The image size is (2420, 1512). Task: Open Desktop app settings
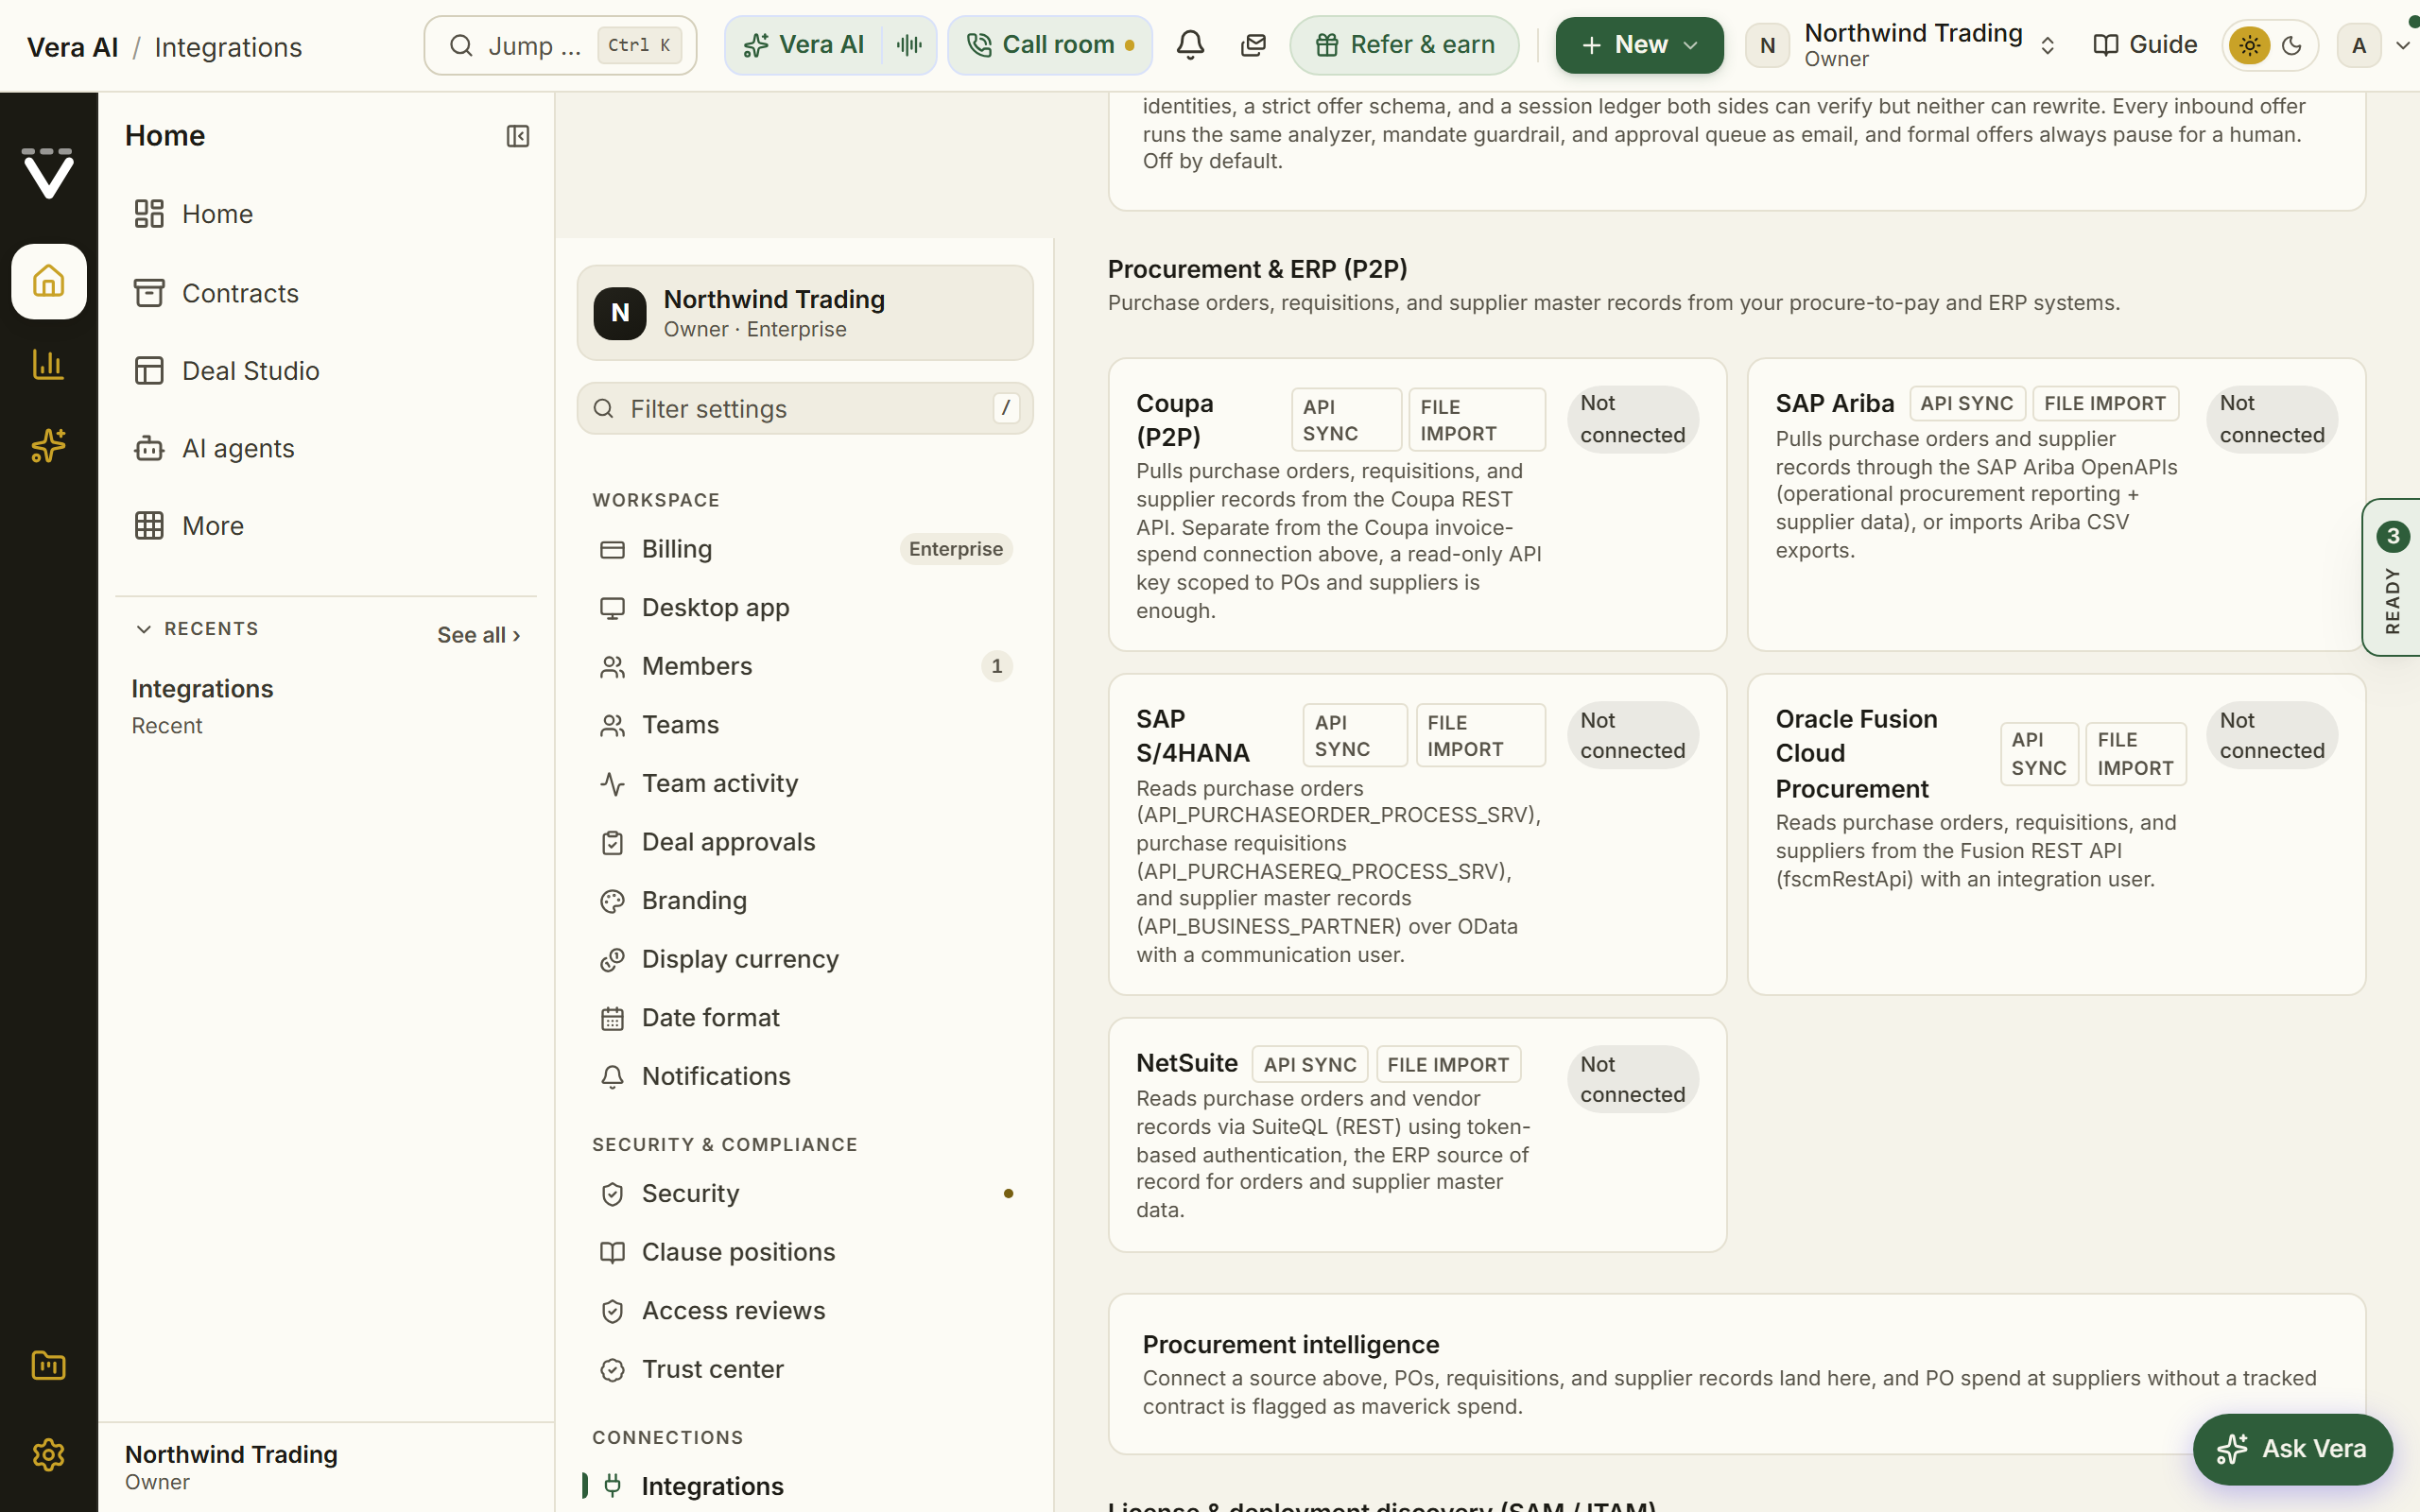click(x=805, y=608)
